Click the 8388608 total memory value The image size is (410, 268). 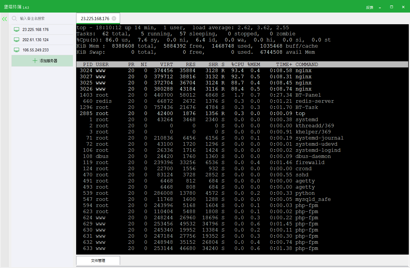(123, 46)
